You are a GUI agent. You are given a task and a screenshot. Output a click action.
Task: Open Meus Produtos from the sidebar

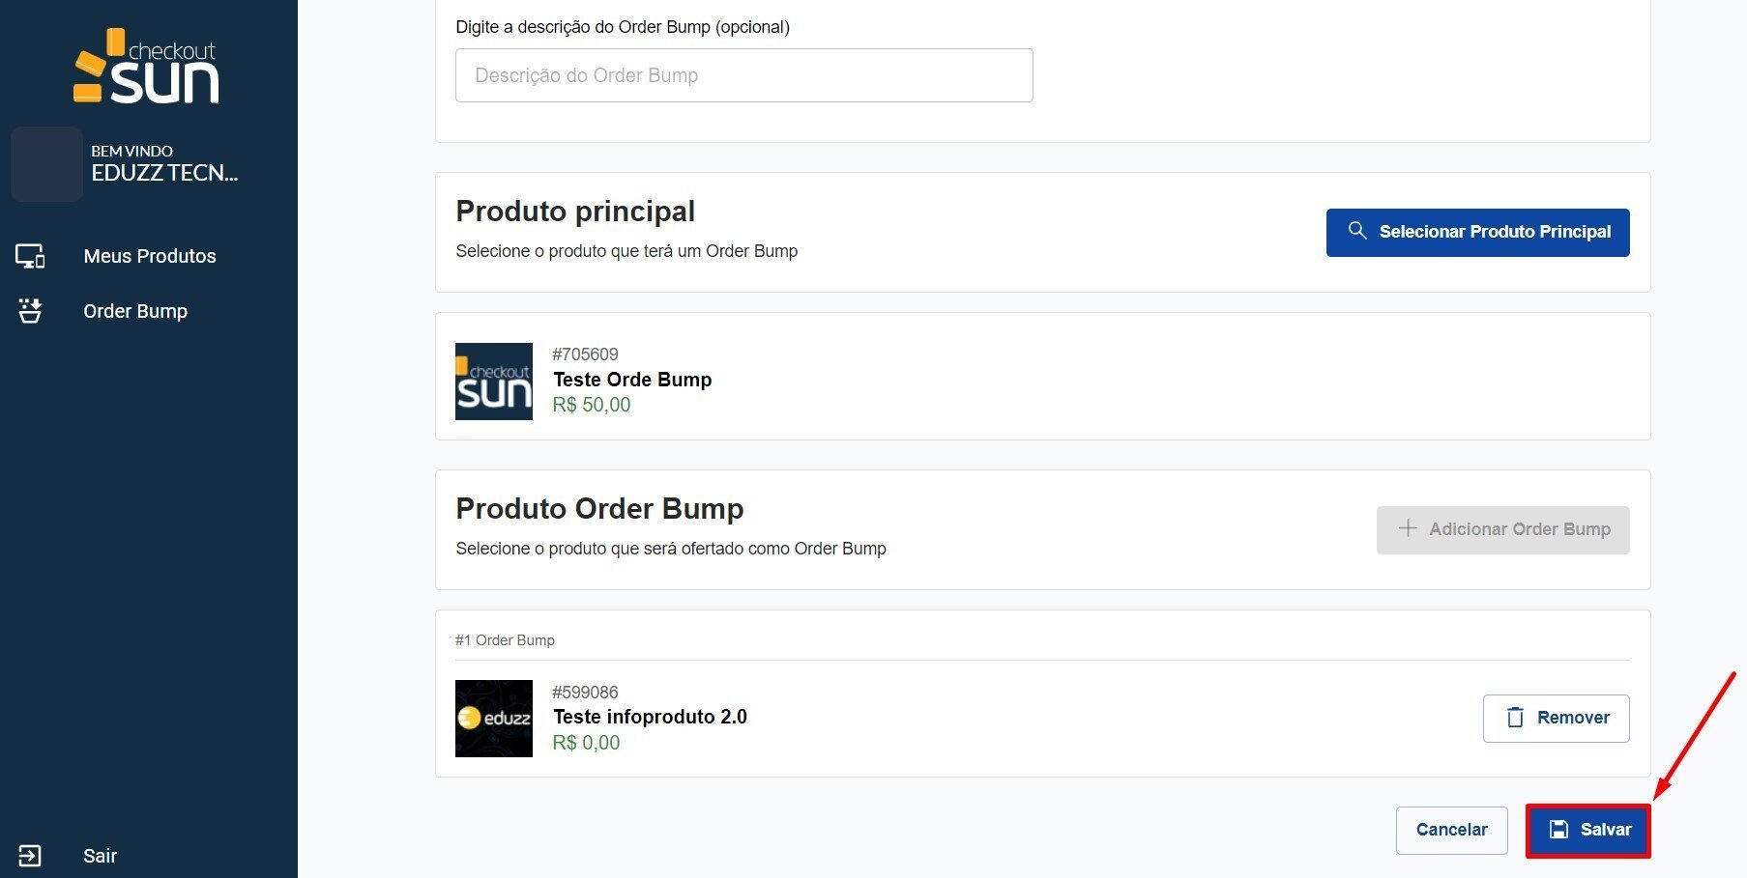point(150,256)
